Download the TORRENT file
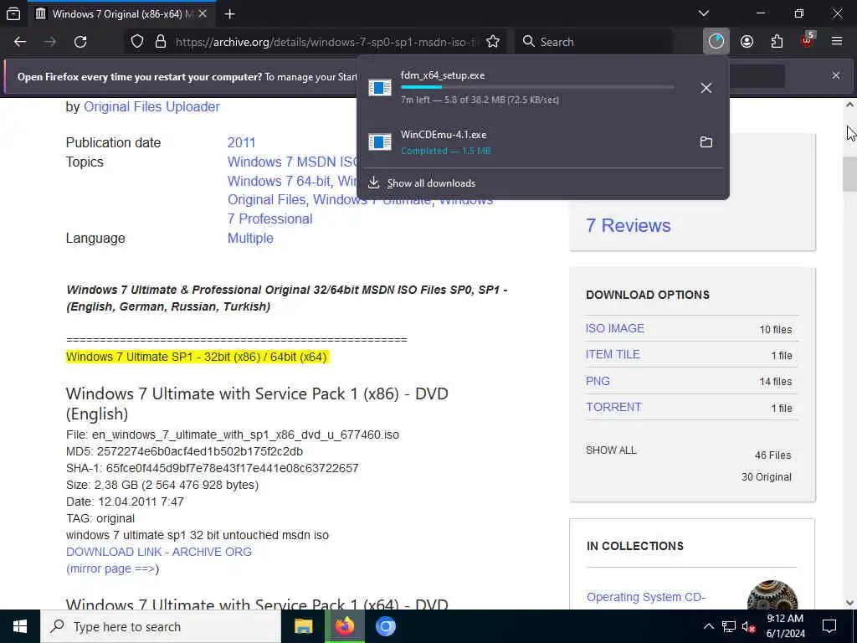 point(613,408)
